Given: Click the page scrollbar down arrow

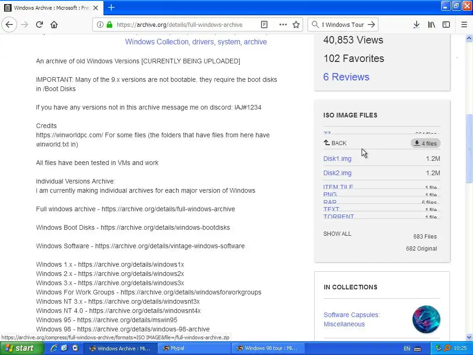Looking at the screenshot, I should coord(469,337).
